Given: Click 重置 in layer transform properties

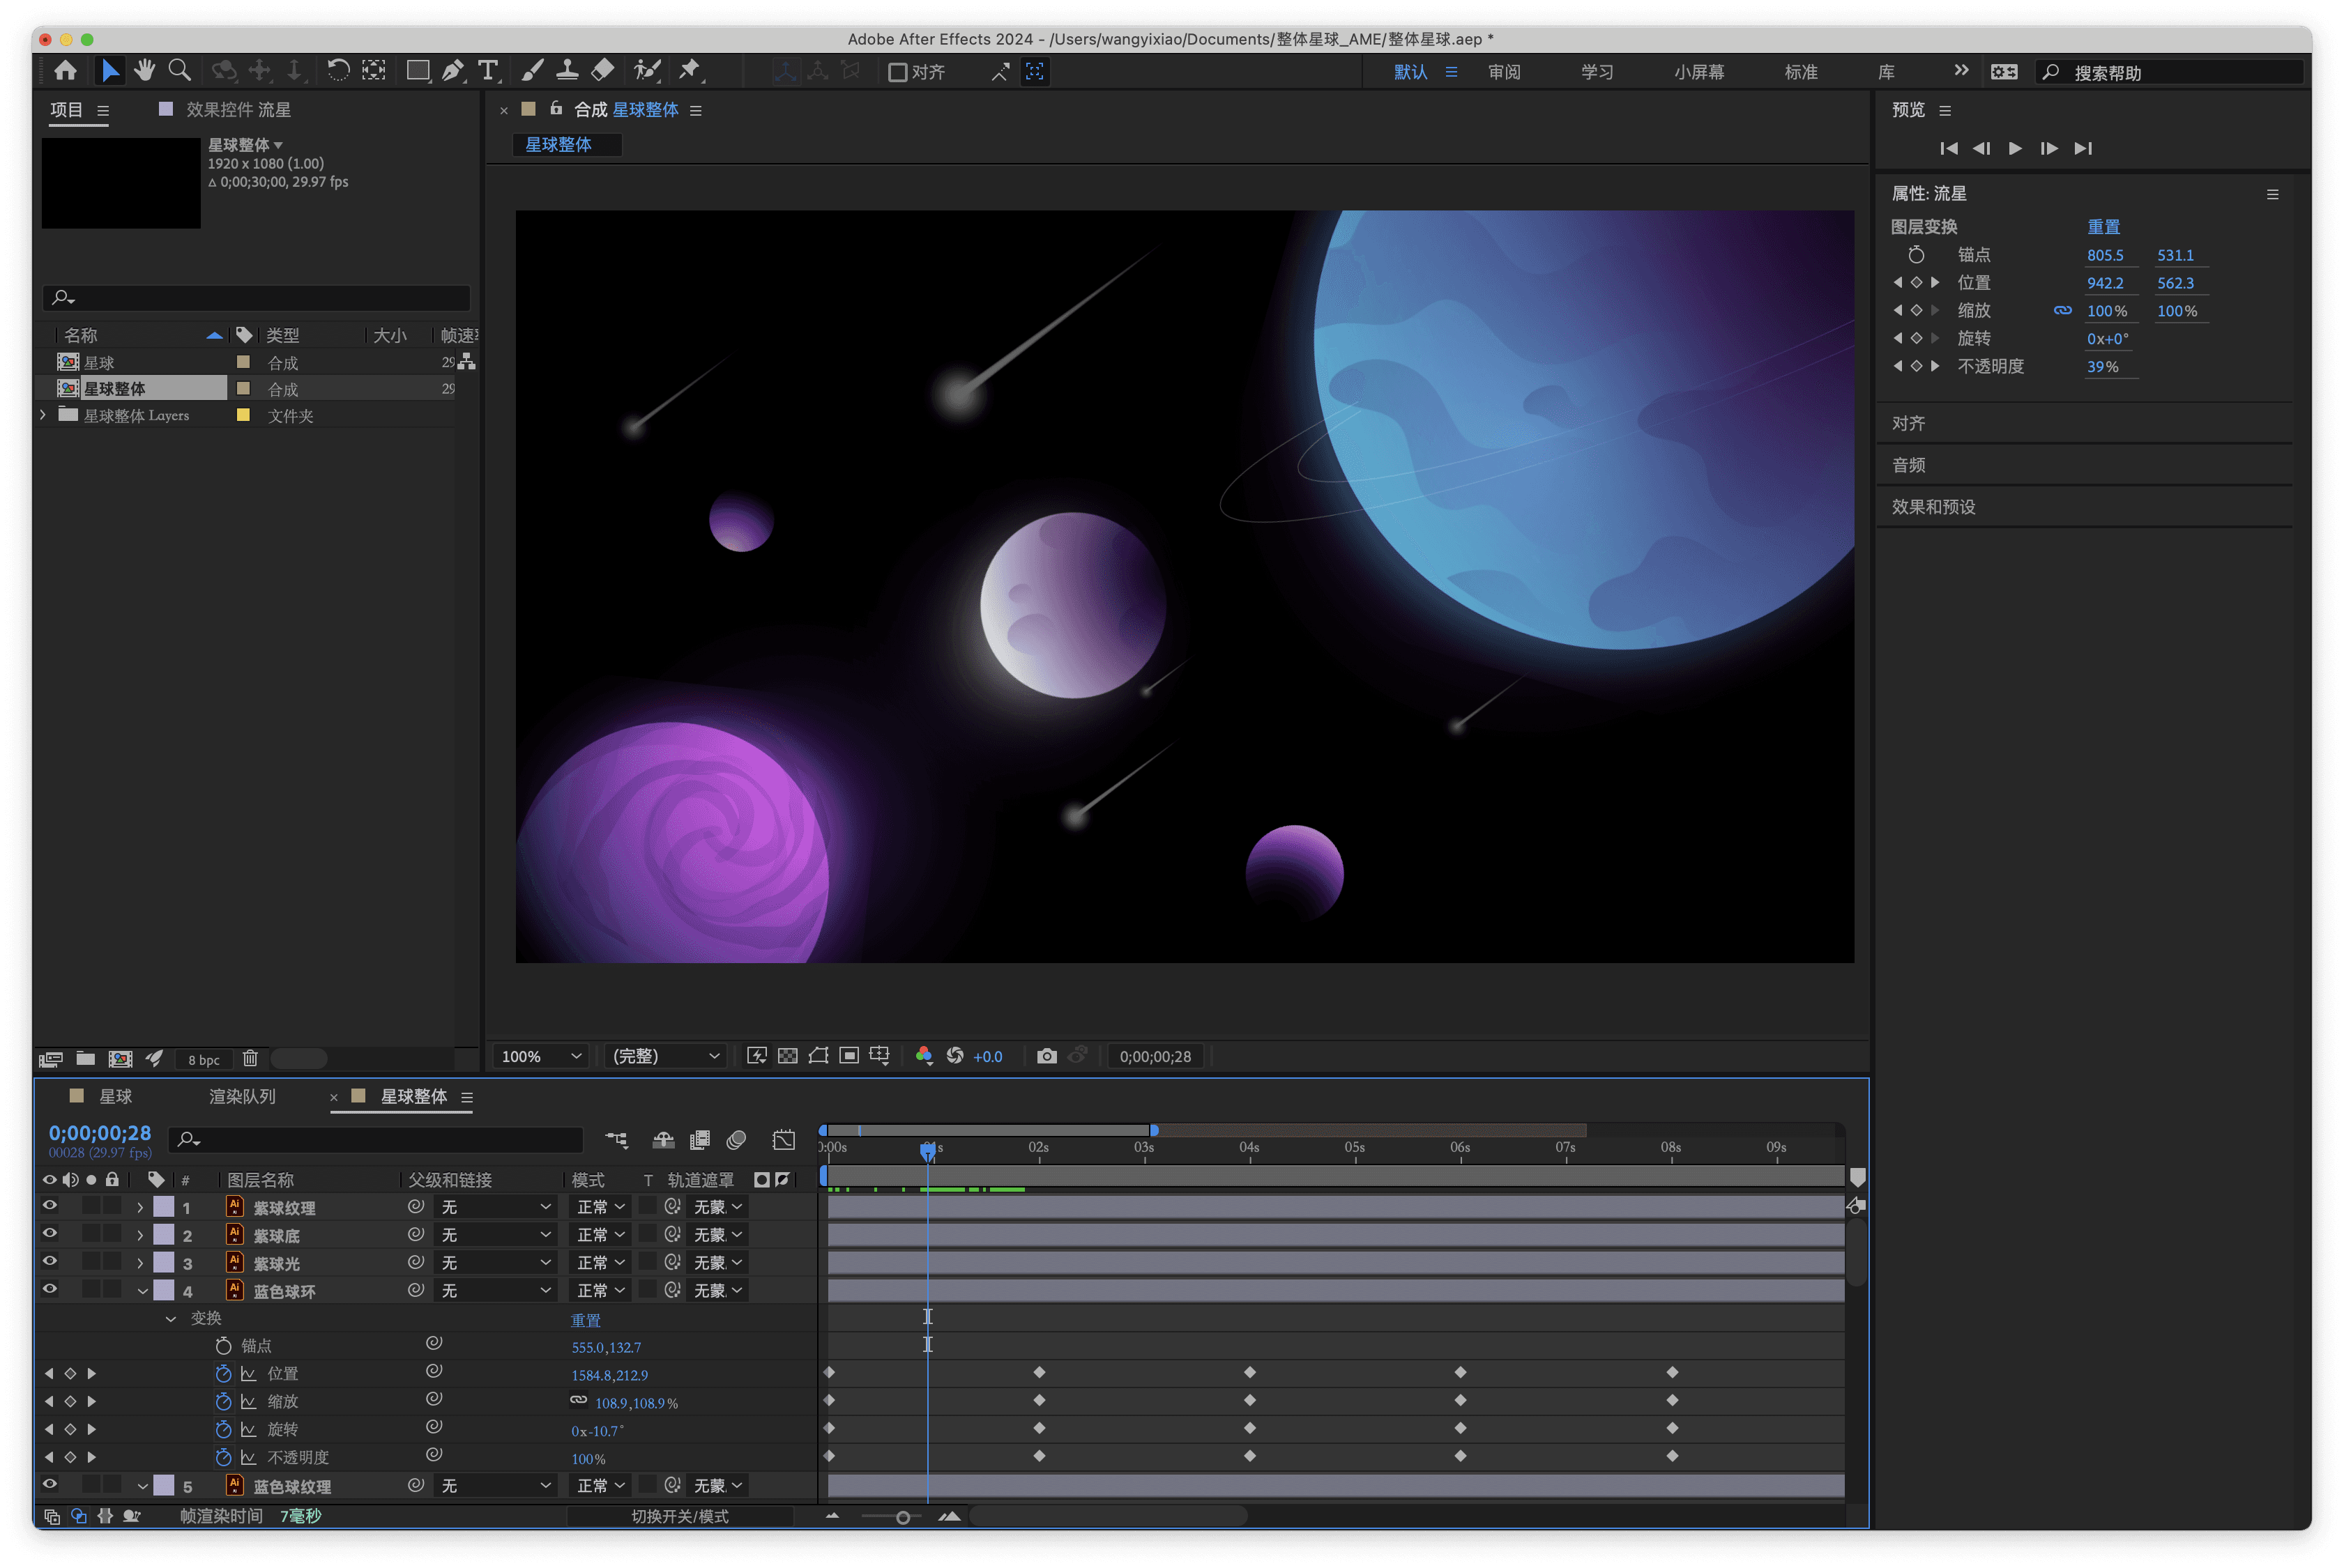Looking at the screenshot, I should [x=2103, y=227].
